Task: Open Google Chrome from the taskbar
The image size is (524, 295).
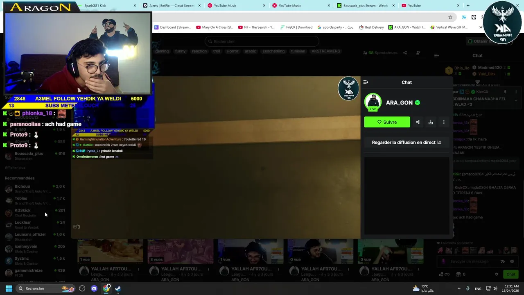Action: coord(106,288)
